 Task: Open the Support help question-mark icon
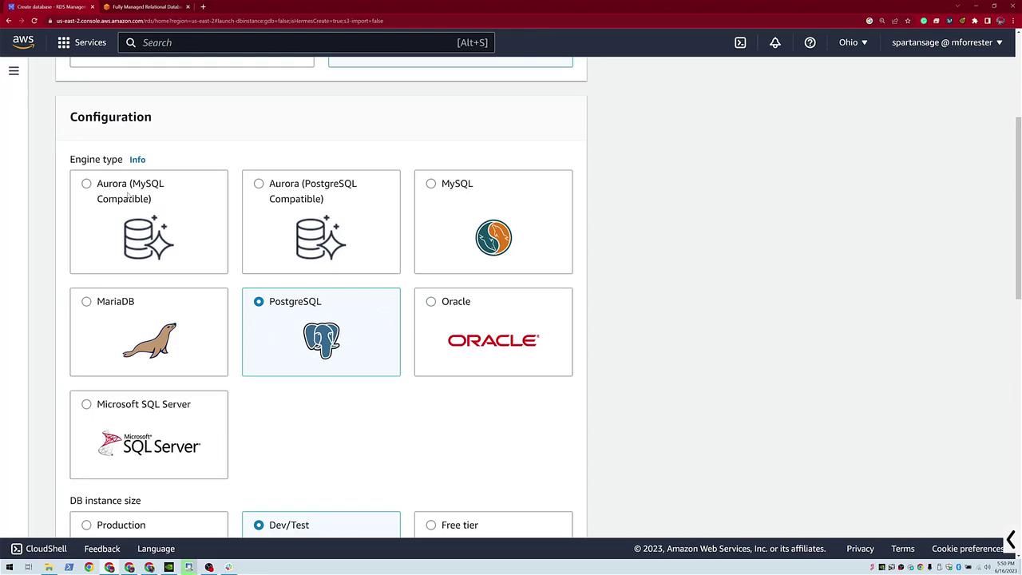[x=810, y=42]
